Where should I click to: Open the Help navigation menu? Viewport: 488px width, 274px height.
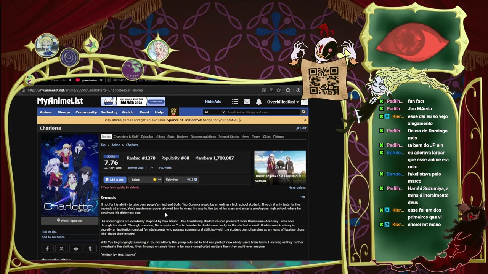pyautogui.click(x=159, y=112)
